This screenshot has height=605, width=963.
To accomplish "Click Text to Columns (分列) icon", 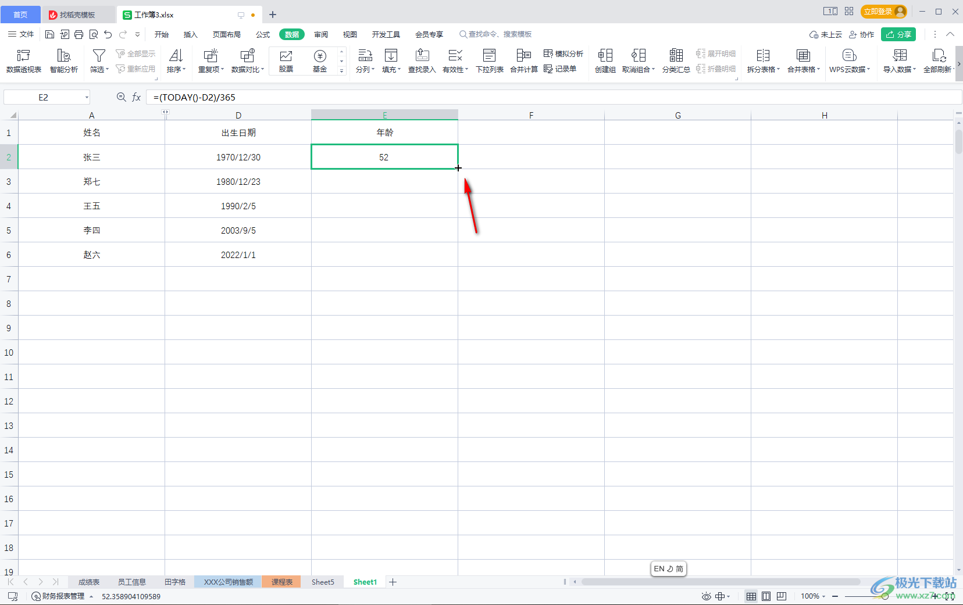I will point(365,56).
